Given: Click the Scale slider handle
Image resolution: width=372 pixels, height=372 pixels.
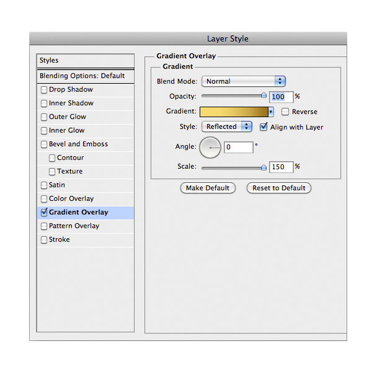Looking at the screenshot, I should click(263, 166).
